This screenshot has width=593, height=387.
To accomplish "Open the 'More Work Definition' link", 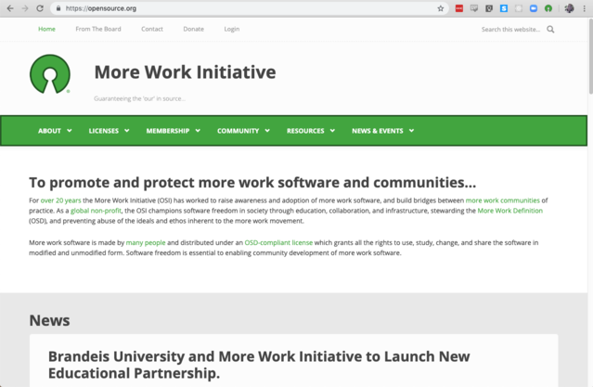I will (509, 211).
